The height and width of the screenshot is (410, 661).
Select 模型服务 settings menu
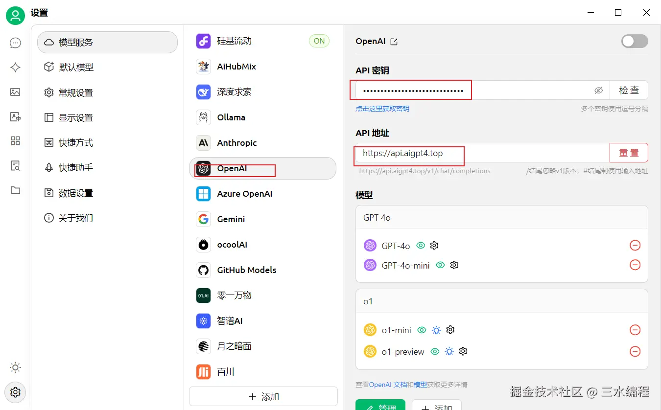[x=107, y=42]
